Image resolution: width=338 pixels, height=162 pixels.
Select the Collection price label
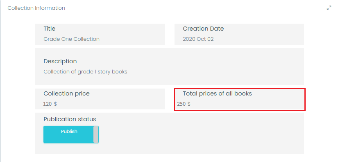point(66,93)
